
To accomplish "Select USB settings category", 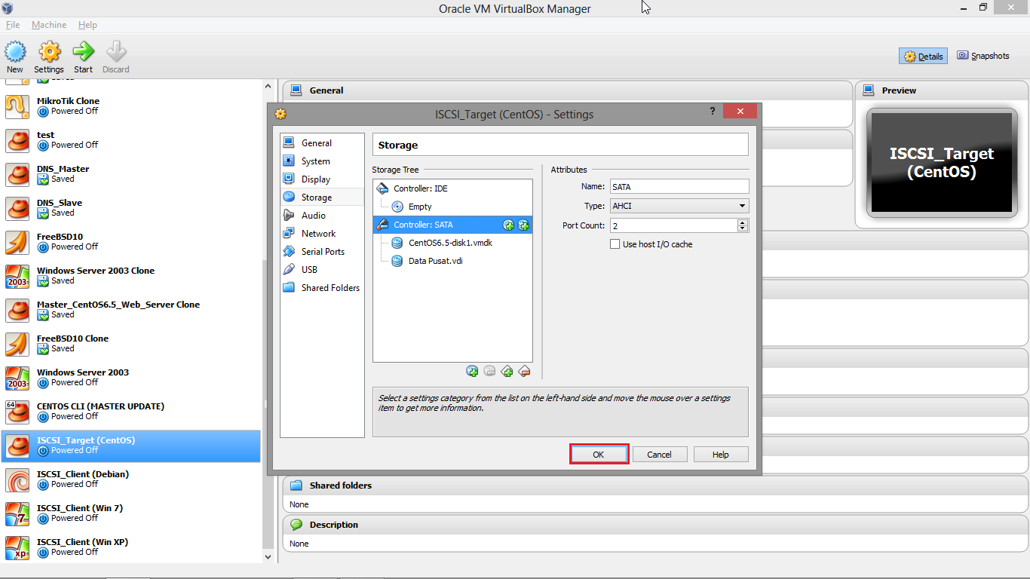I will pyautogui.click(x=322, y=270).
